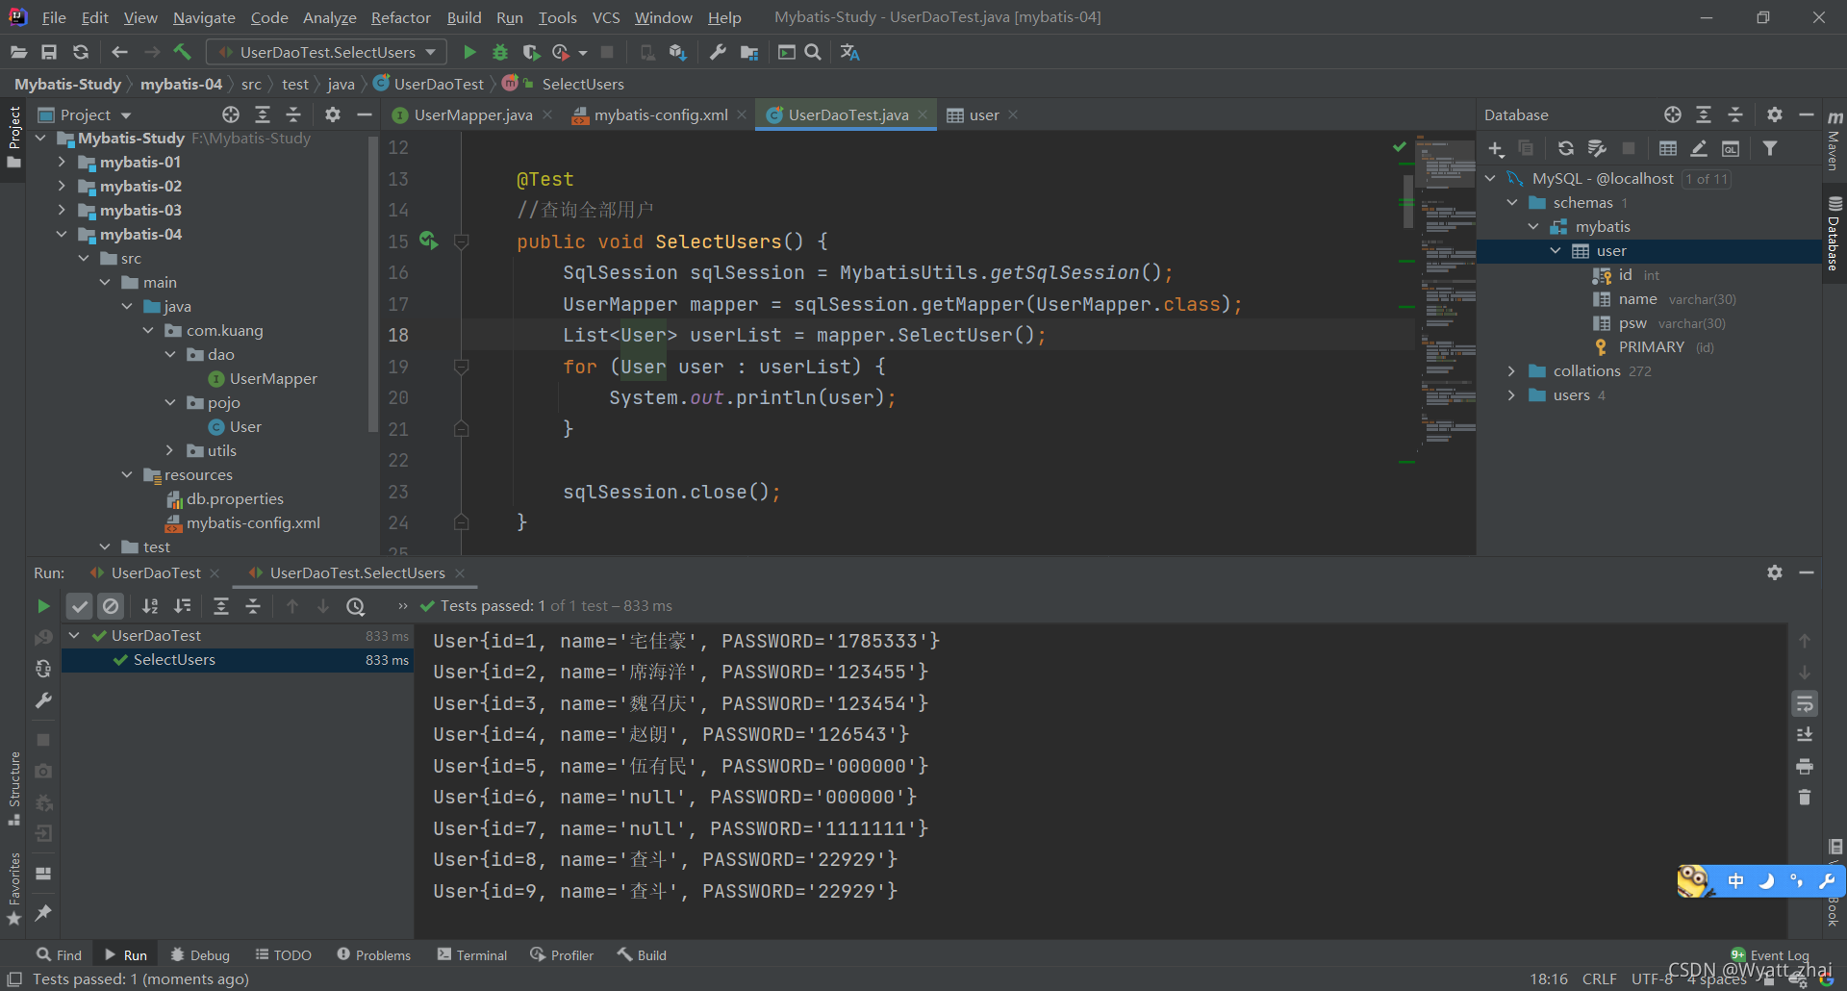Open Search Everywhere magnifier icon
The image size is (1847, 991).
tap(813, 52)
